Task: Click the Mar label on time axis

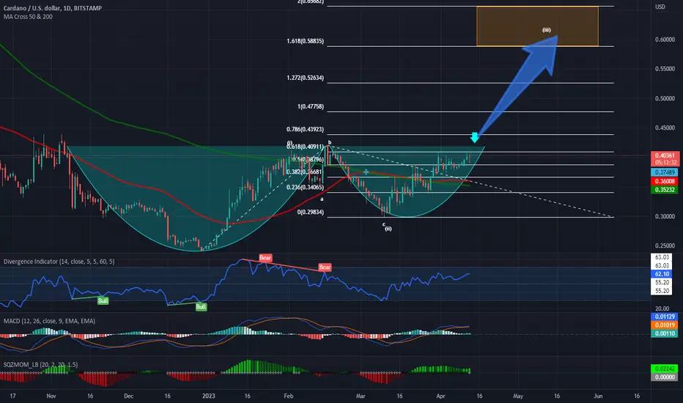Action: point(361,396)
